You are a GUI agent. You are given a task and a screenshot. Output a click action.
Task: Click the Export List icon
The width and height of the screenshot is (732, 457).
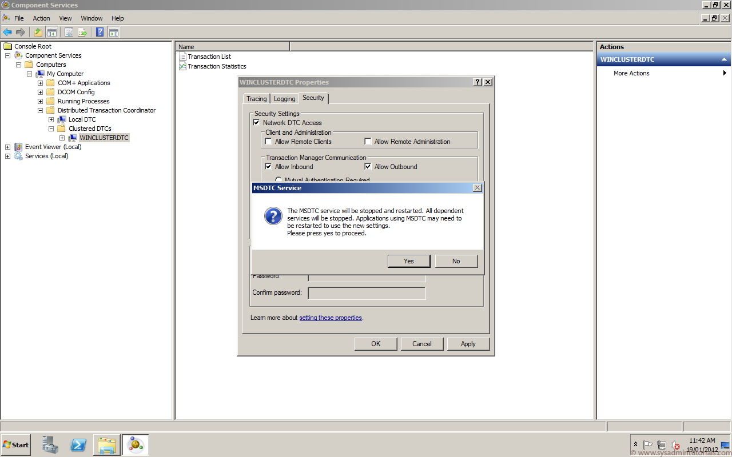pyautogui.click(x=82, y=32)
